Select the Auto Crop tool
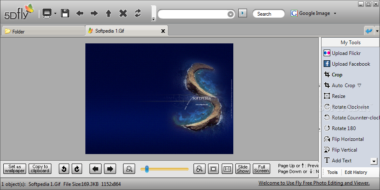This screenshot has height=190, width=380. [x=339, y=85]
